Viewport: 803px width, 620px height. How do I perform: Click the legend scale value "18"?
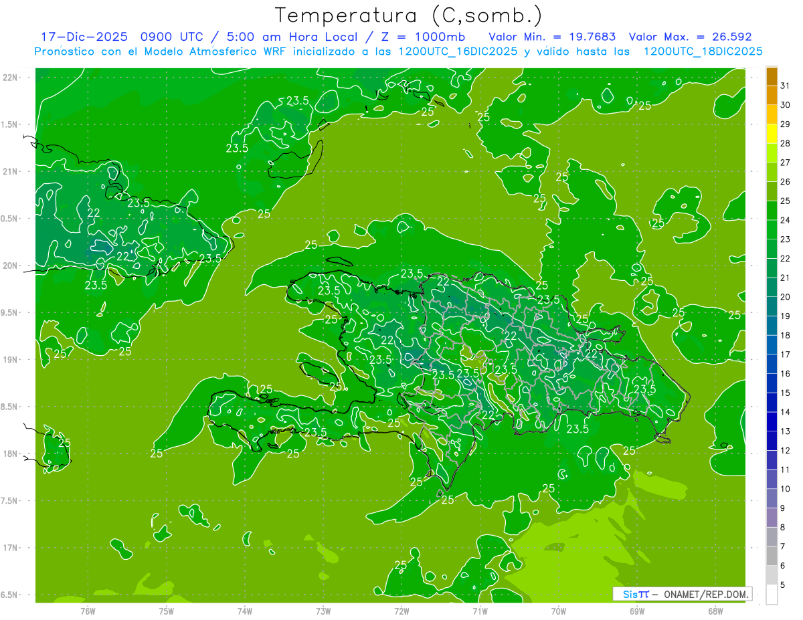coord(786,335)
